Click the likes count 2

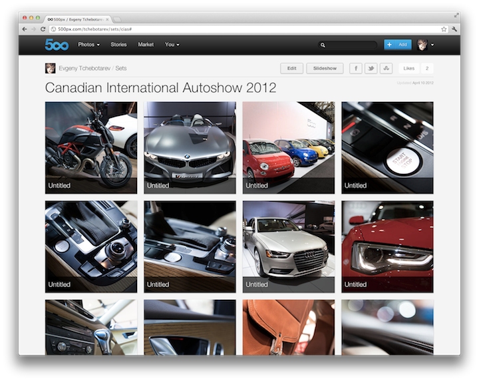pyautogui.click(x=427, y=68)
